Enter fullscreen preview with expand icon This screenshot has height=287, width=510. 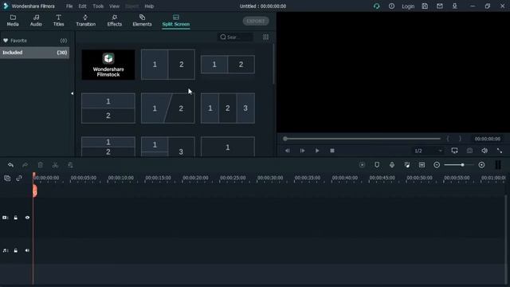pos(500,151)
